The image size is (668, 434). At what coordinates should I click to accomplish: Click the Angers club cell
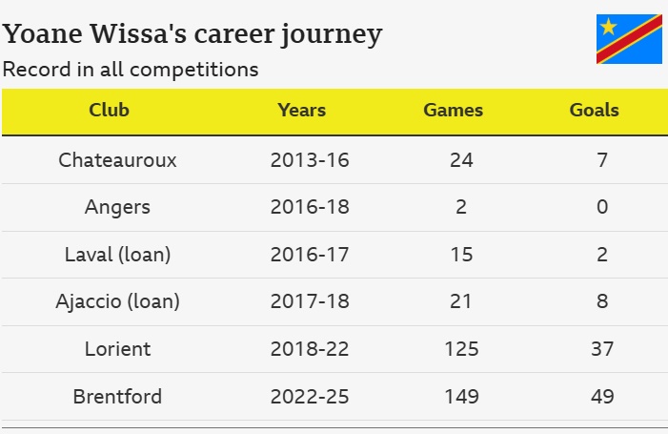pyautogui.click(x=117, y=208)
